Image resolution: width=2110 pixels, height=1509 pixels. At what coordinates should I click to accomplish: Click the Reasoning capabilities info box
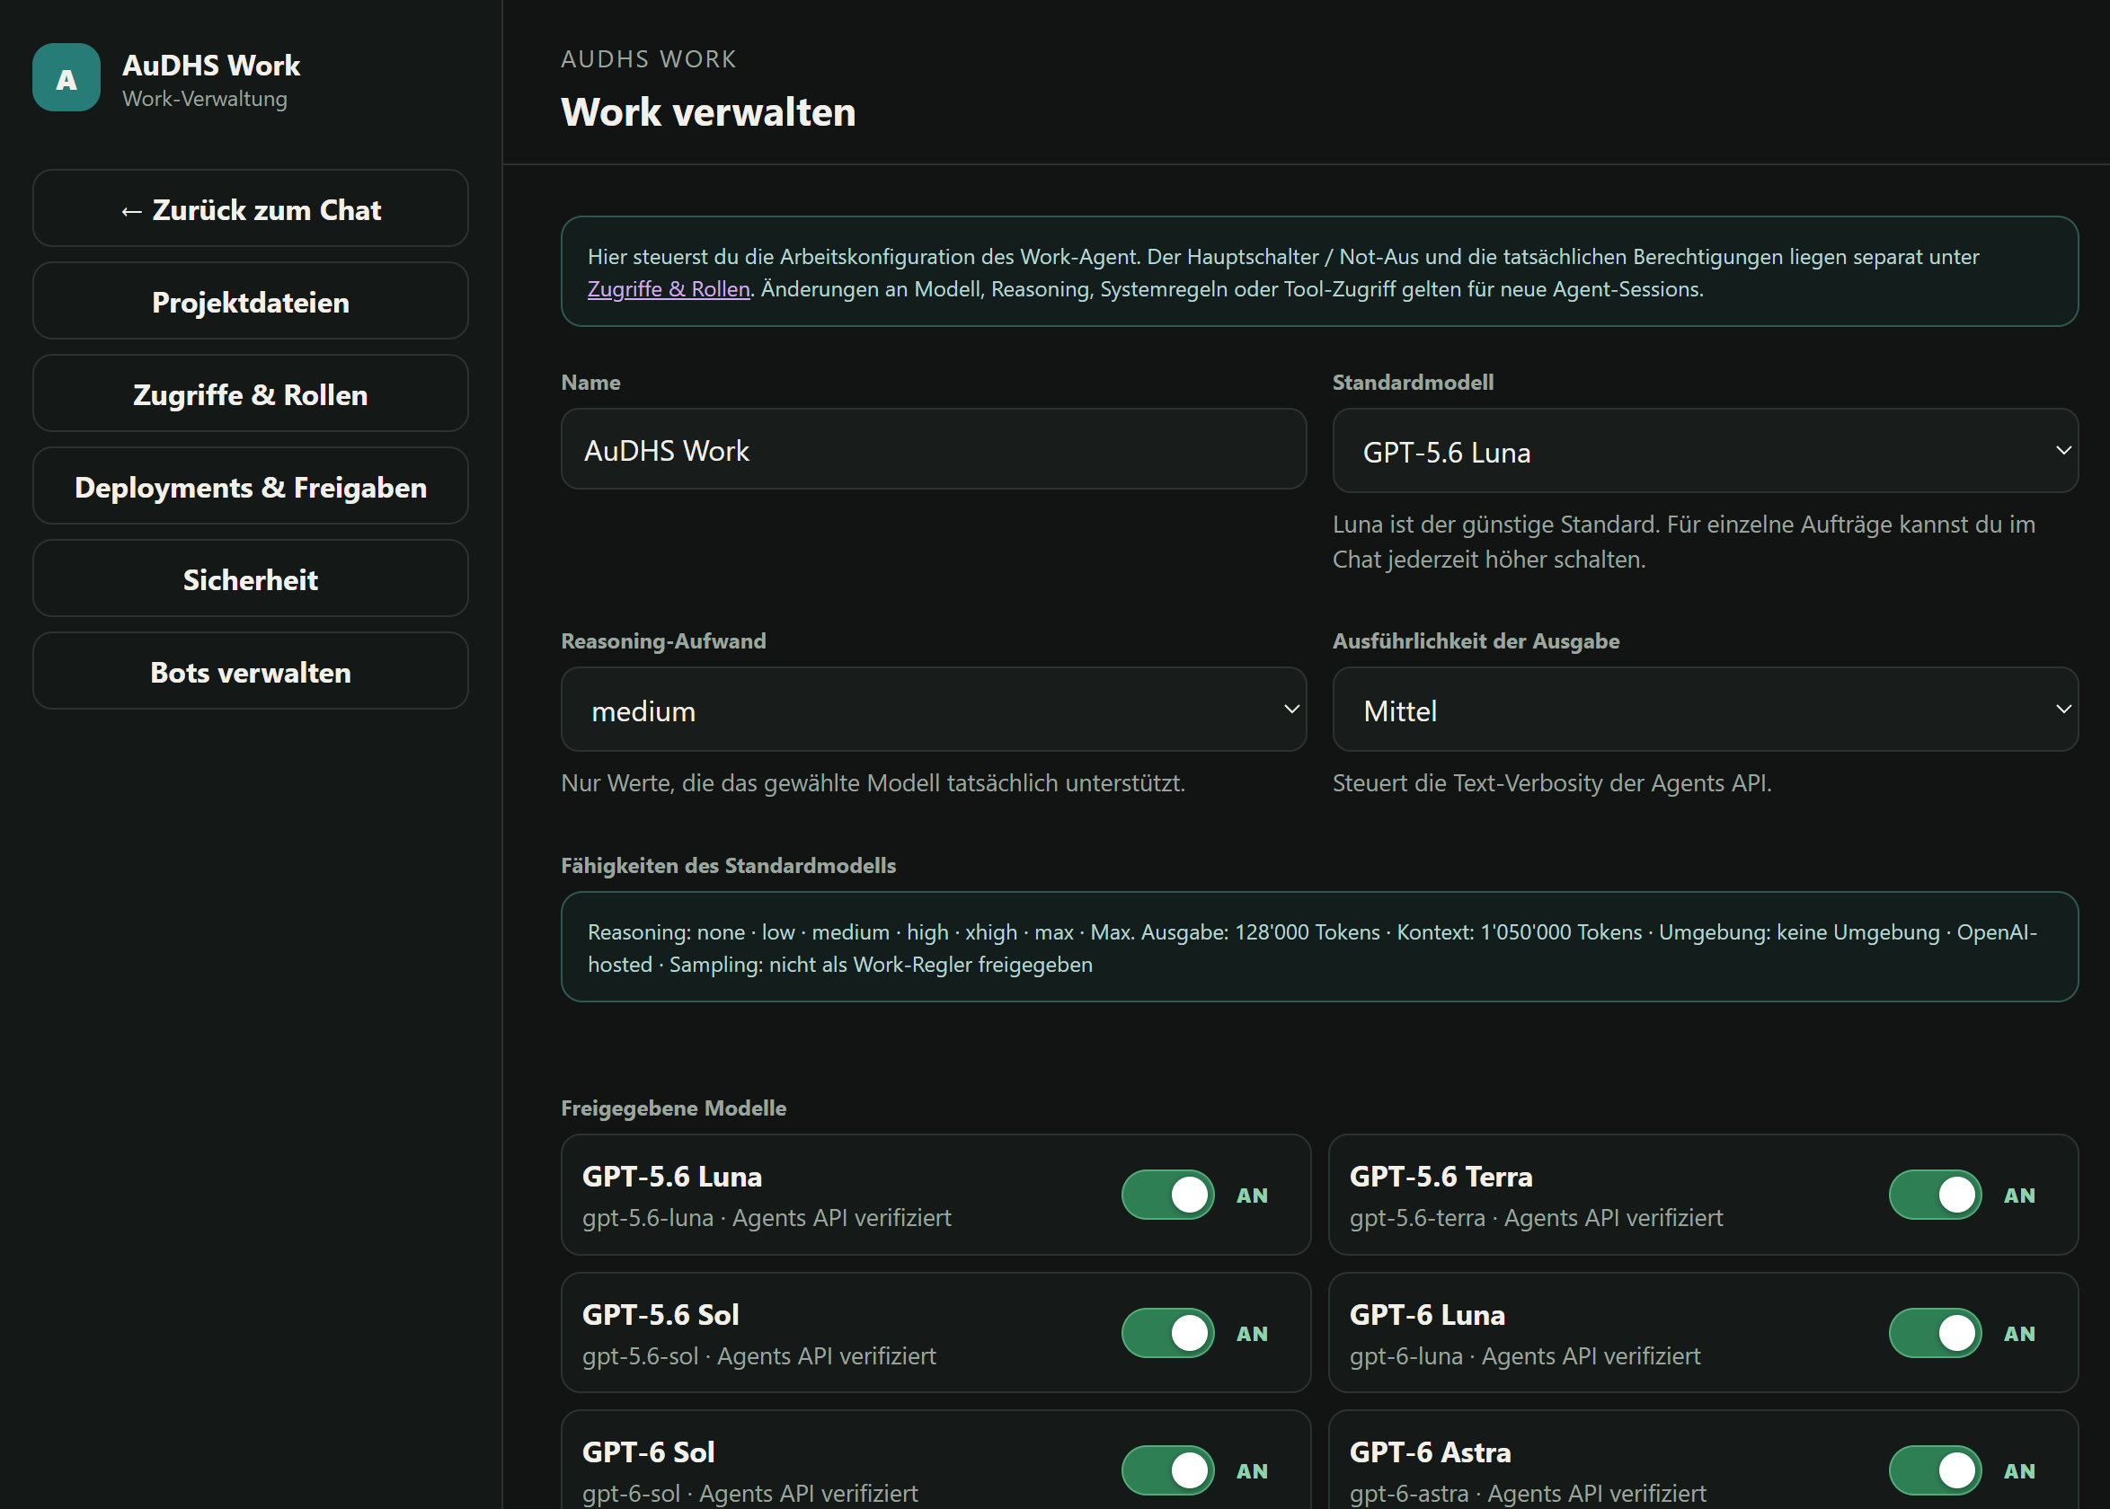[x=1319, y=947]
